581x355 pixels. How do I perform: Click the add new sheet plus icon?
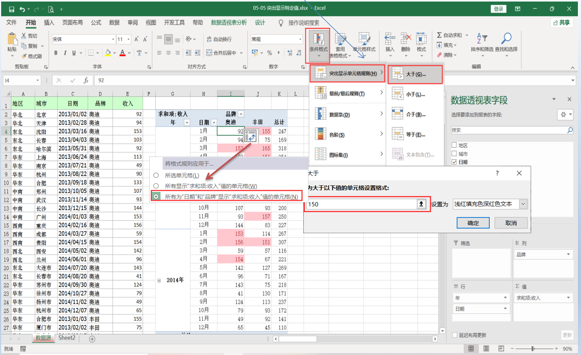click(92, 339)
